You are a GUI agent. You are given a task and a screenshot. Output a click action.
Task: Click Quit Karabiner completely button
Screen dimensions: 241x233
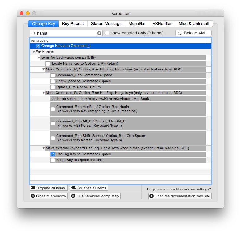[x=95, y=196]
